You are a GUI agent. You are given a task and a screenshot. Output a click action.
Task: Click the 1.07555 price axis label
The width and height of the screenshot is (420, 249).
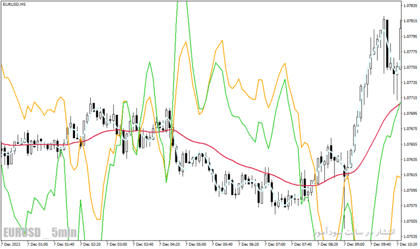click(411, 221)
